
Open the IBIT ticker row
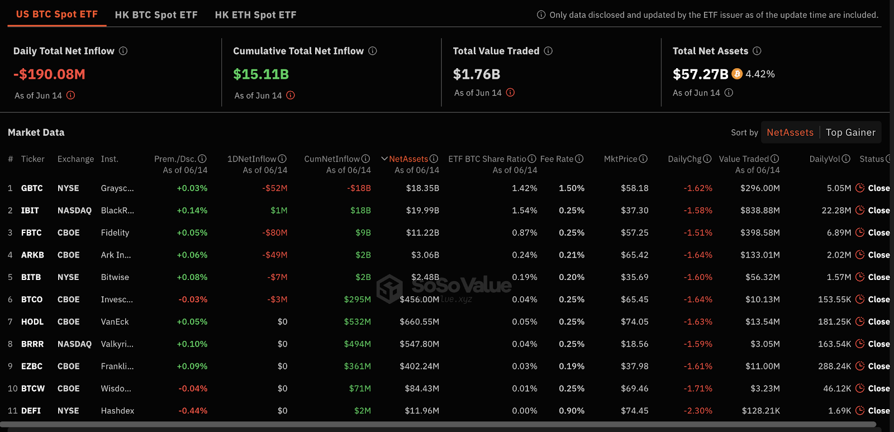(30, 211)
